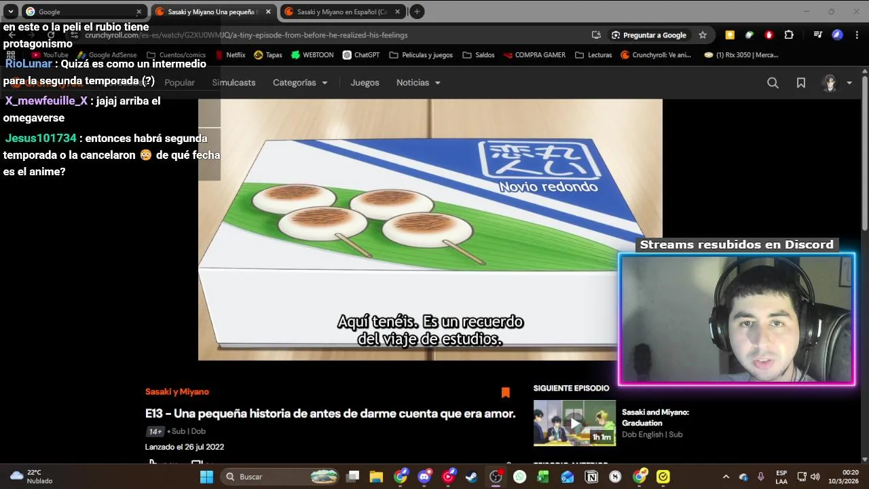The height and width of the screenshot is (489, 869).
Task: Open Outlook from taskbar
Action: 567,477
